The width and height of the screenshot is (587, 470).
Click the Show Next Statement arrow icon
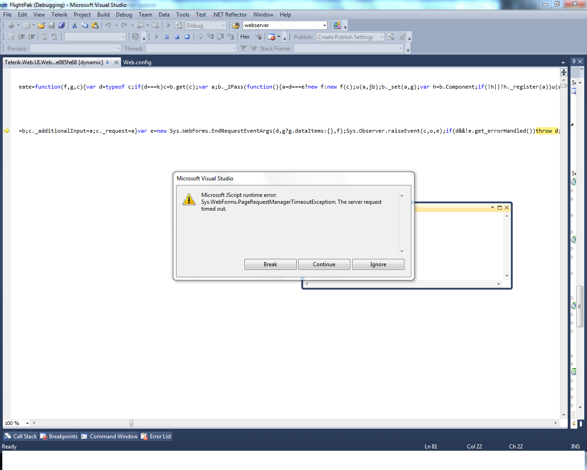200,37
